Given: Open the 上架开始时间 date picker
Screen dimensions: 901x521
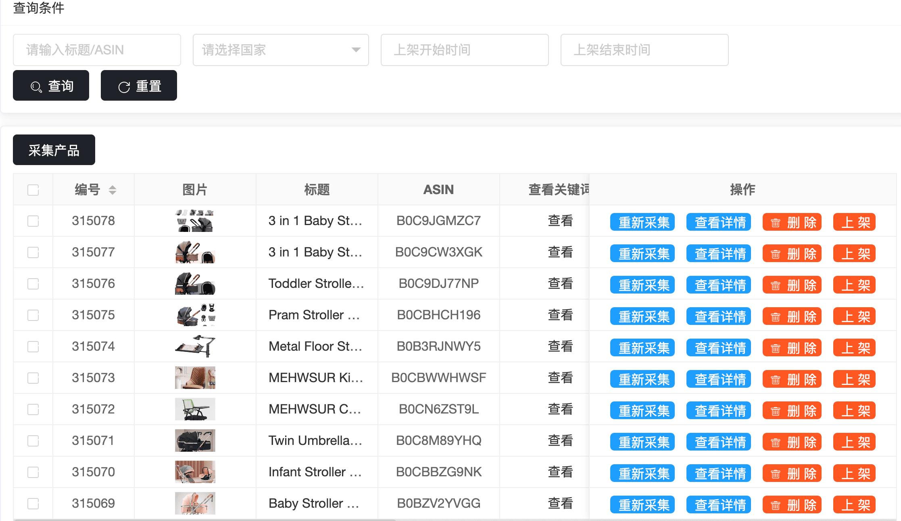Looking at the screenshot, I should [x=465, y=50].
